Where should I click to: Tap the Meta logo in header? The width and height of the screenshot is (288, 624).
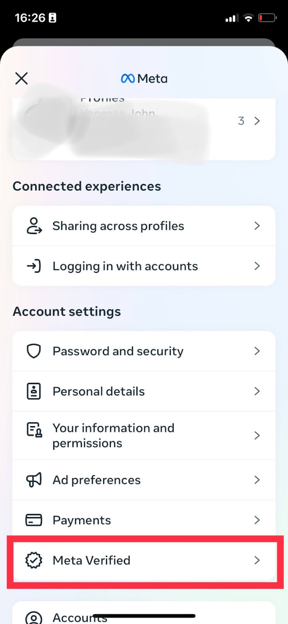click(144, 79)
